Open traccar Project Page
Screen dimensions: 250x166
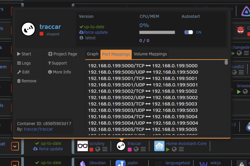62,54
